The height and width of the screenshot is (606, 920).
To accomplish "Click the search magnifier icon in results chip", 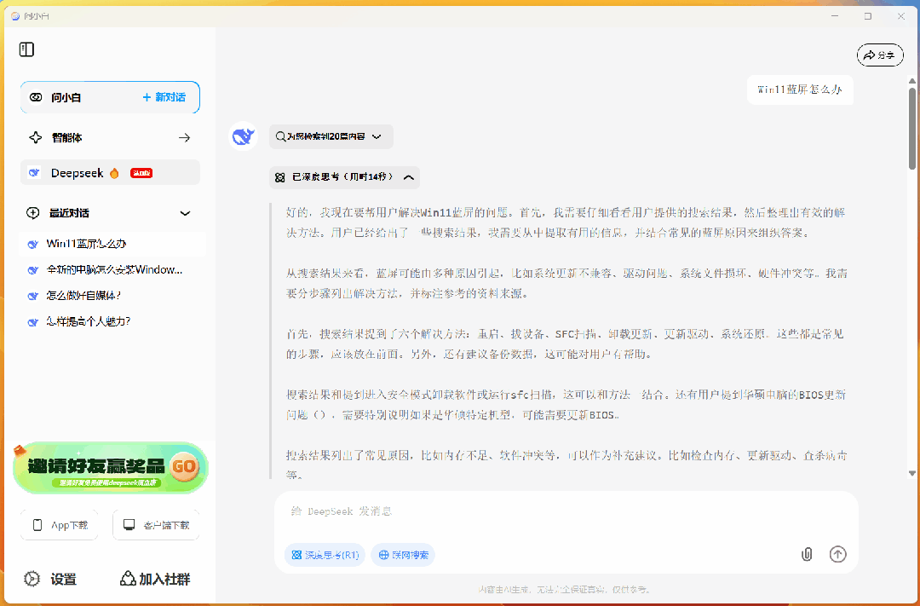I will click(281, 137).
